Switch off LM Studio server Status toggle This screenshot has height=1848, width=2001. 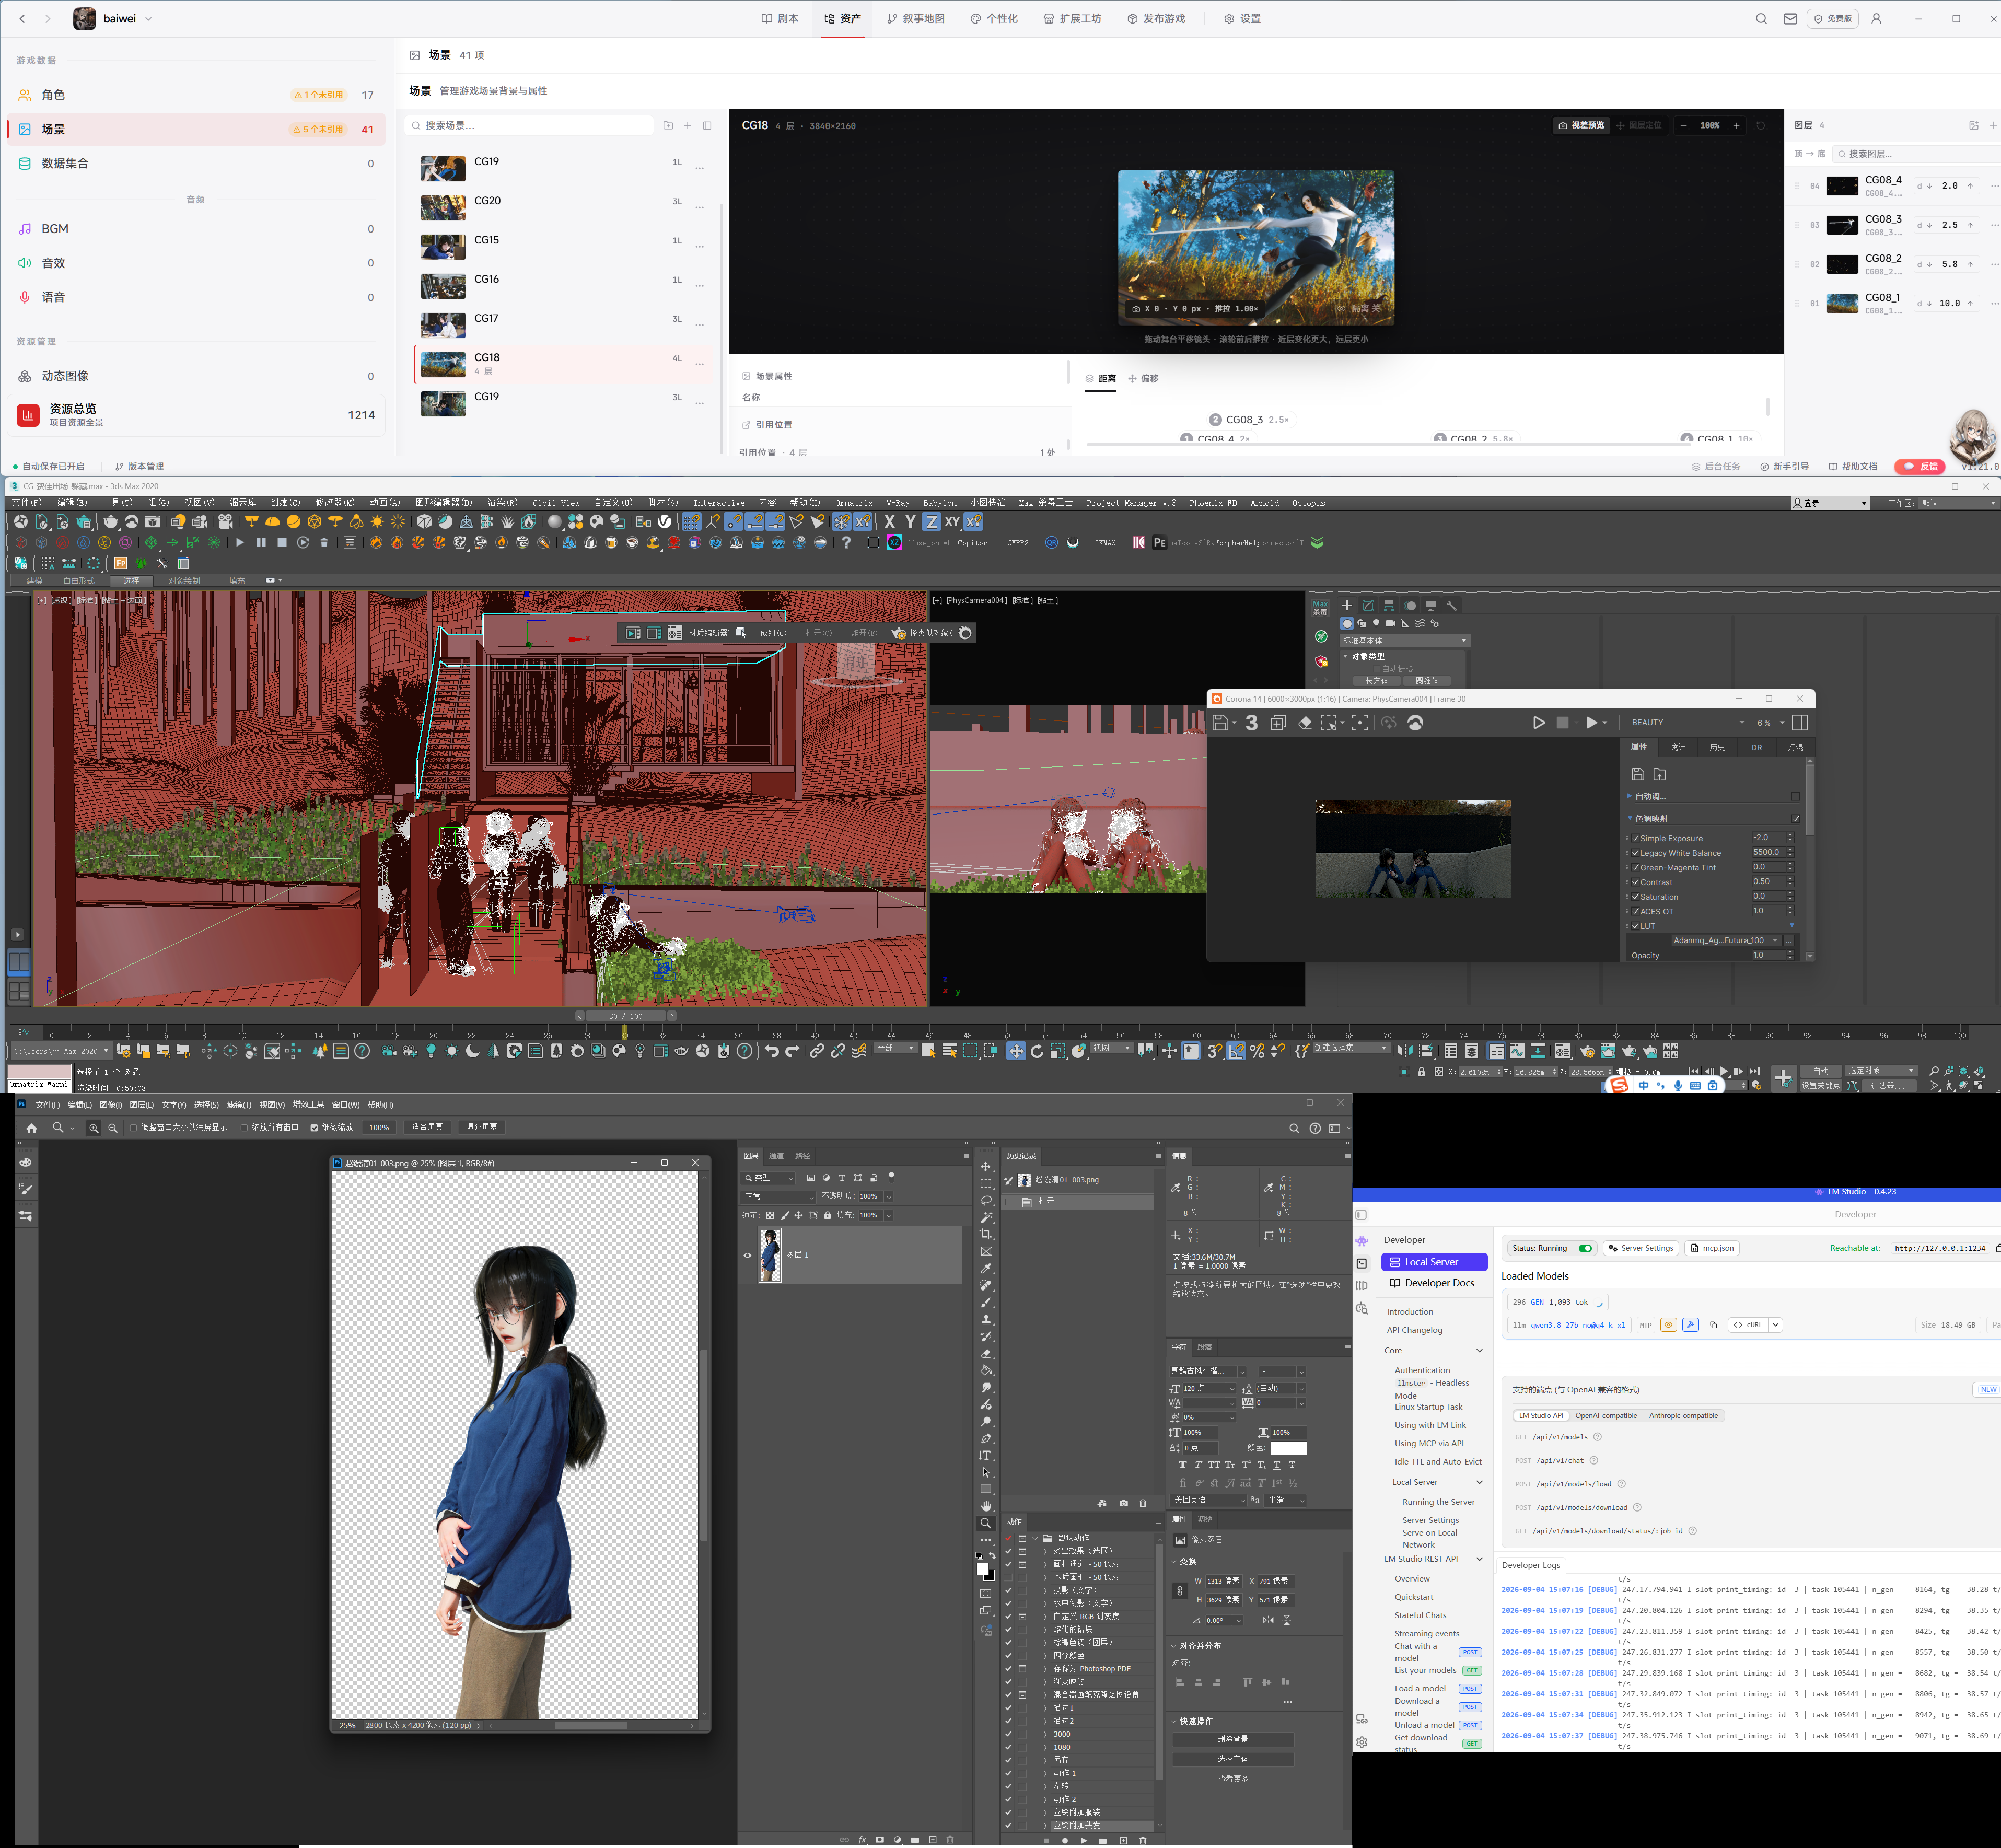click(x=1585, y=1248)
